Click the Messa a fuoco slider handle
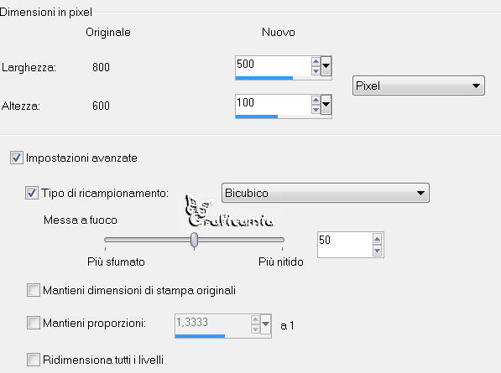Image resolution: width=501 pixels, height=373 pixels. [x=194, y=240]
